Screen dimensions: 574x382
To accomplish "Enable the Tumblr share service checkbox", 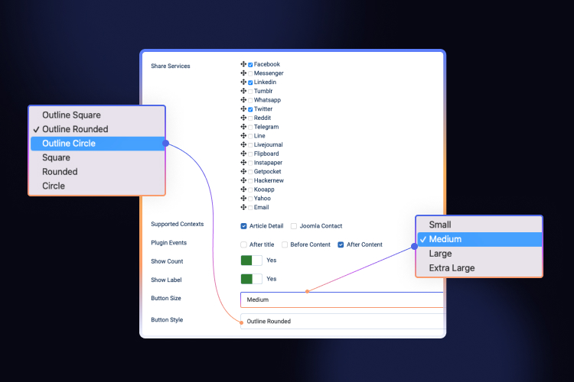I will coord(250,92).
